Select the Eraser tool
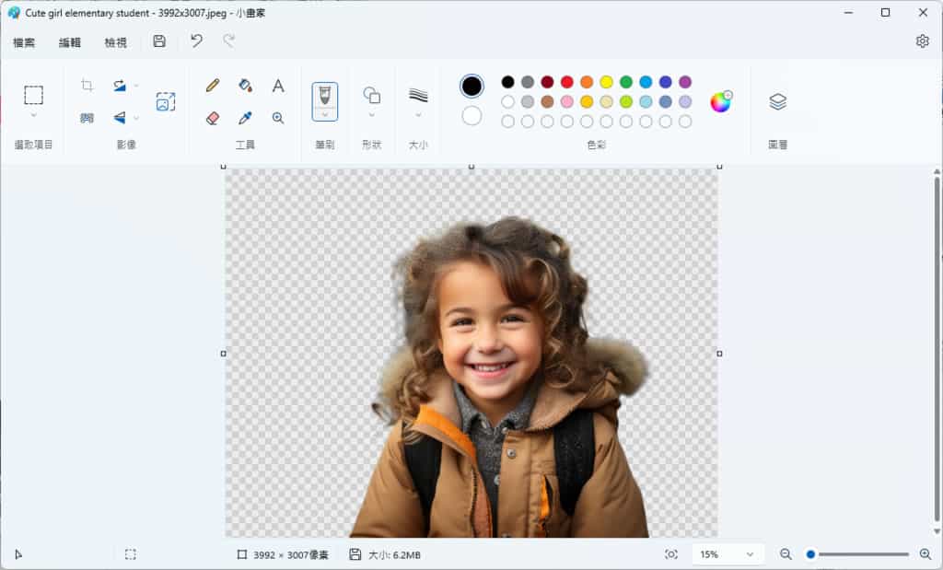This screenshot has width=943, height=570. pos(213,118)
